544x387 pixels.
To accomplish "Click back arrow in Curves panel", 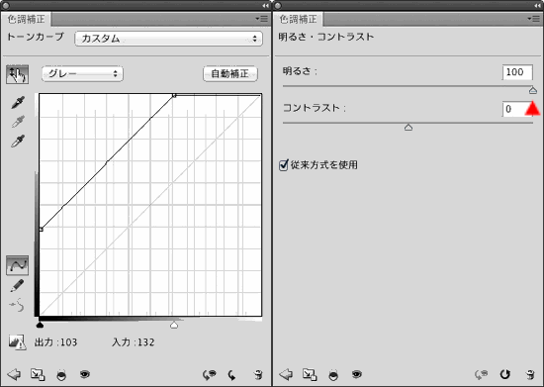I will coord(14,374).
